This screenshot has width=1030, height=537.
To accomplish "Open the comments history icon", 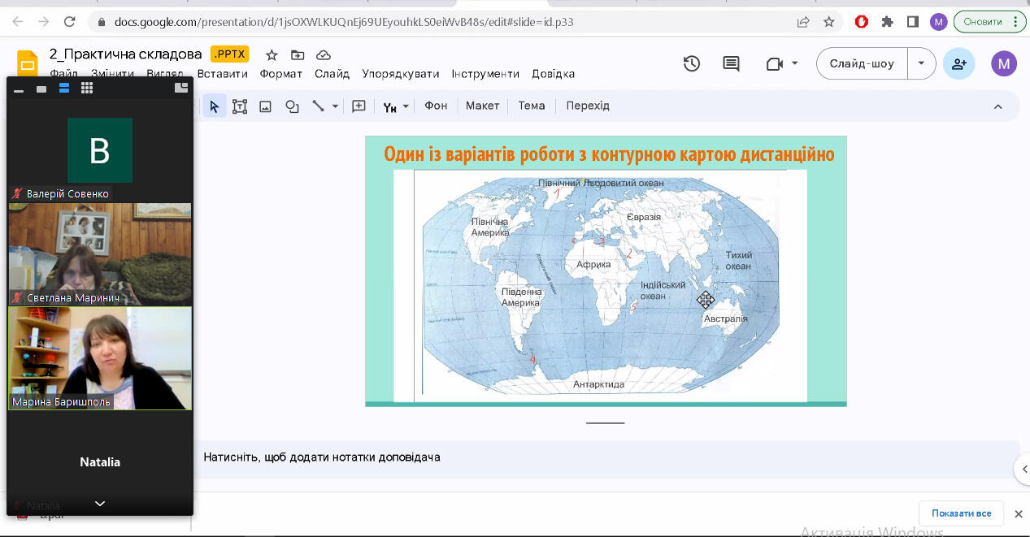I will 732,63.
